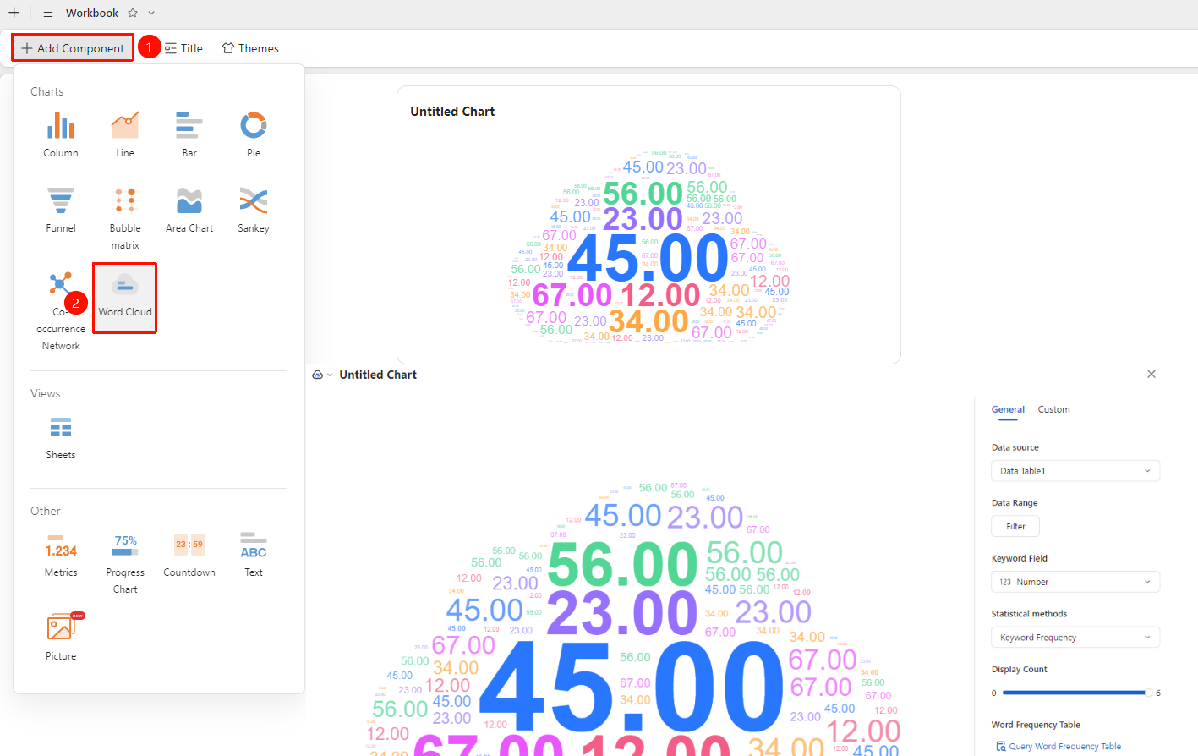Add a Progress Chart component
This screenshot has height=756, width=1198.
125,563
